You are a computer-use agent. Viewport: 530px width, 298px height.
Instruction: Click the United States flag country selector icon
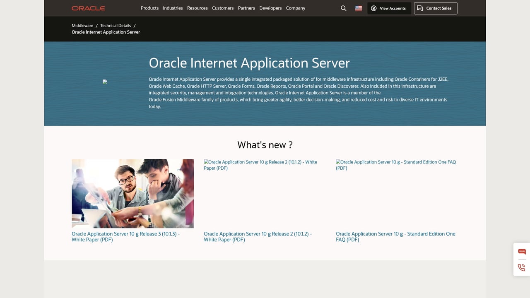coord(358,8)
